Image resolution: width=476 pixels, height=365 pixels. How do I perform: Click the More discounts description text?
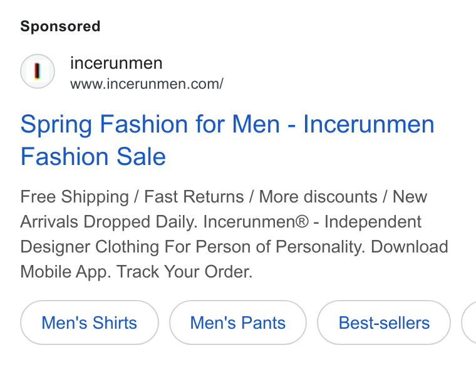(x=318, y=197)
